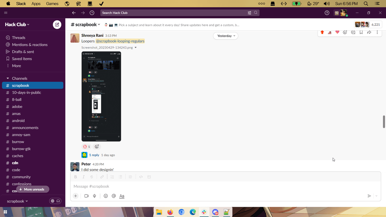
Task: Open the announcements channel
Action: point(25,128)
